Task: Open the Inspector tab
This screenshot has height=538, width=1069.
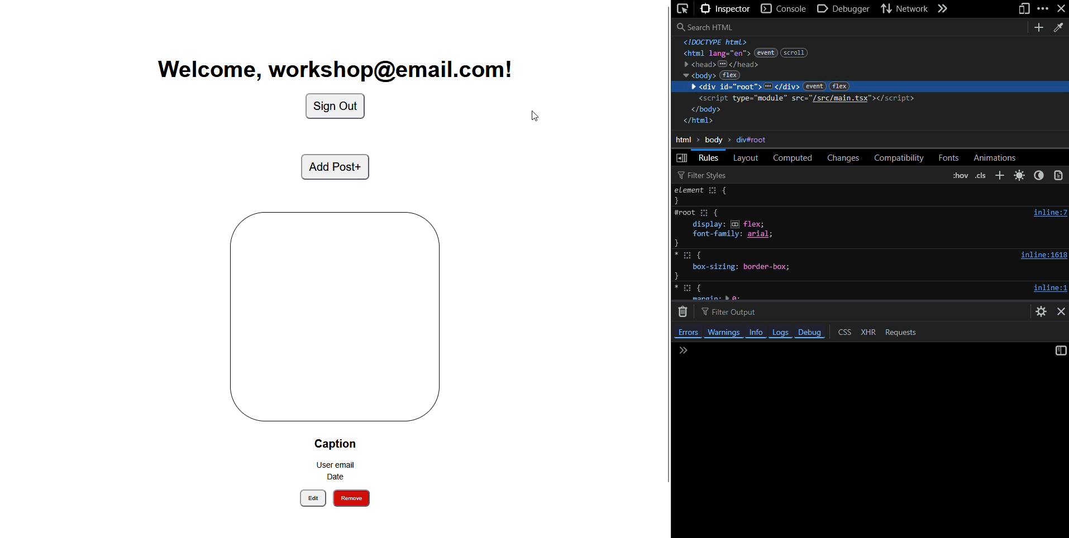Action: (725, 8)
